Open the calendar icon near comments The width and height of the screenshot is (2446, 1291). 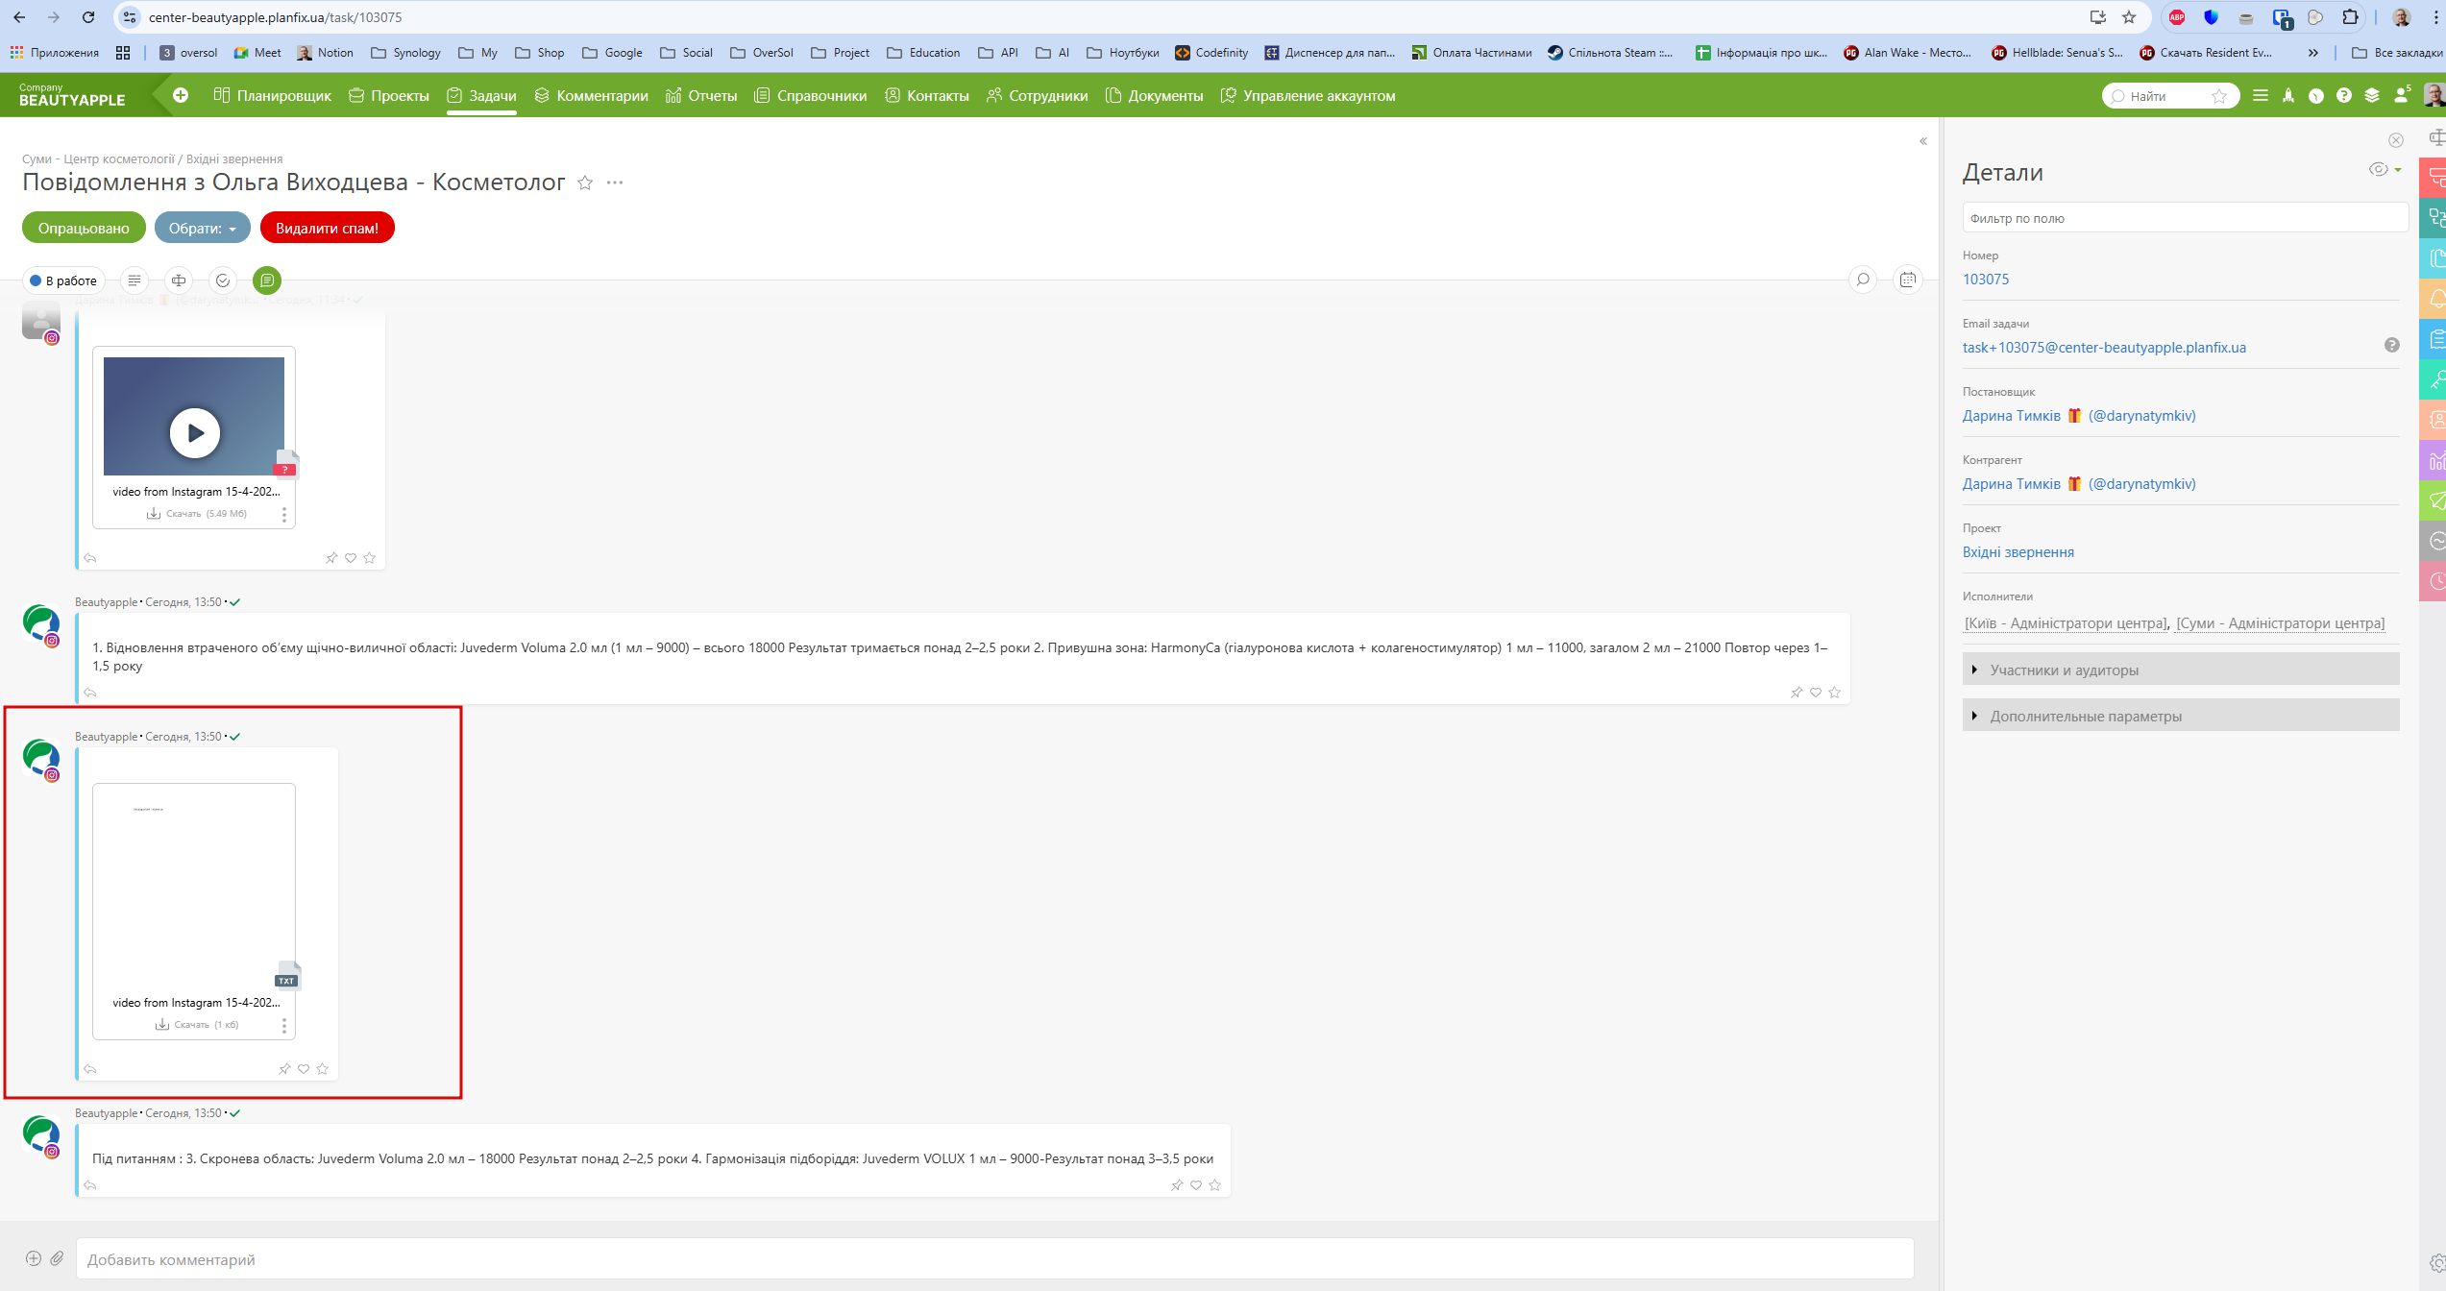point(1908,280)
